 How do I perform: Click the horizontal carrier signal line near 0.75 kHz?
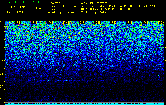pos(84,81)
